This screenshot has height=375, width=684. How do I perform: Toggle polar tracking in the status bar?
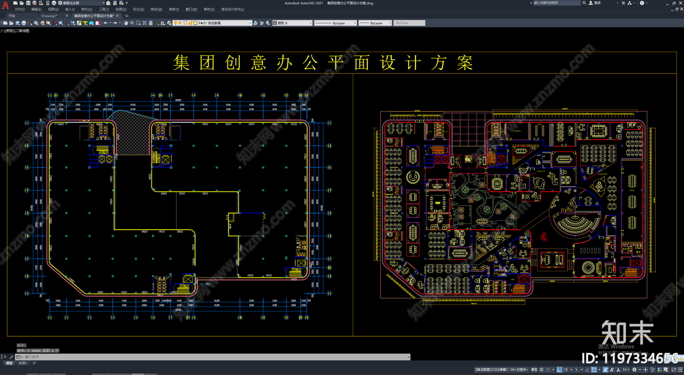click(566, 369)
